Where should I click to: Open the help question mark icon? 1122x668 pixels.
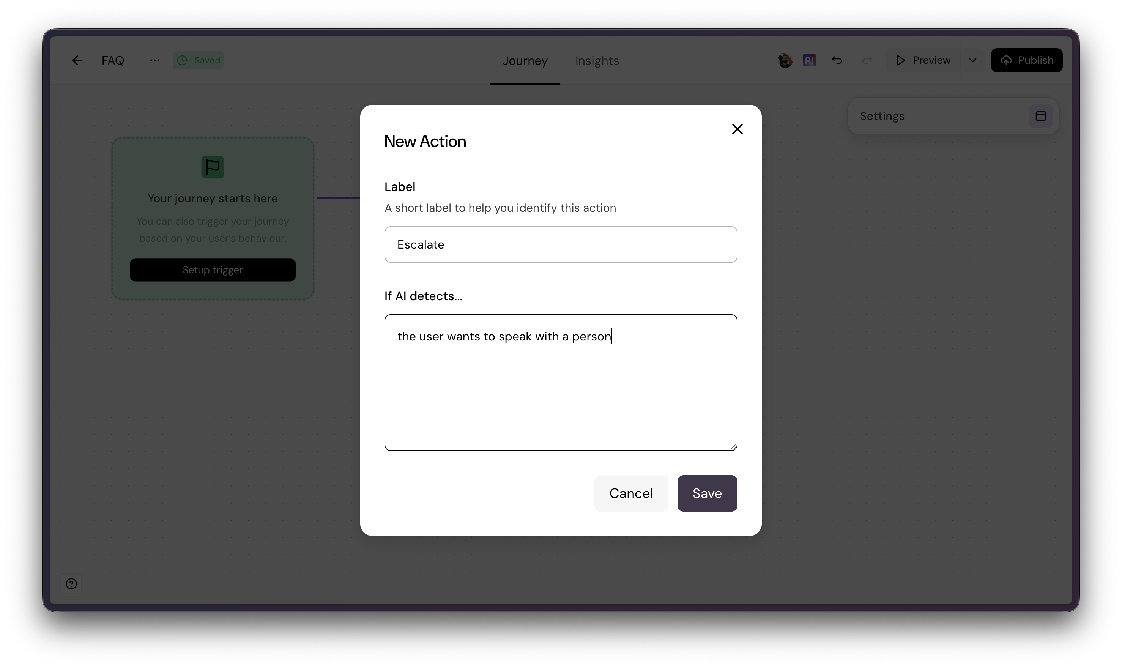point(71,584)
